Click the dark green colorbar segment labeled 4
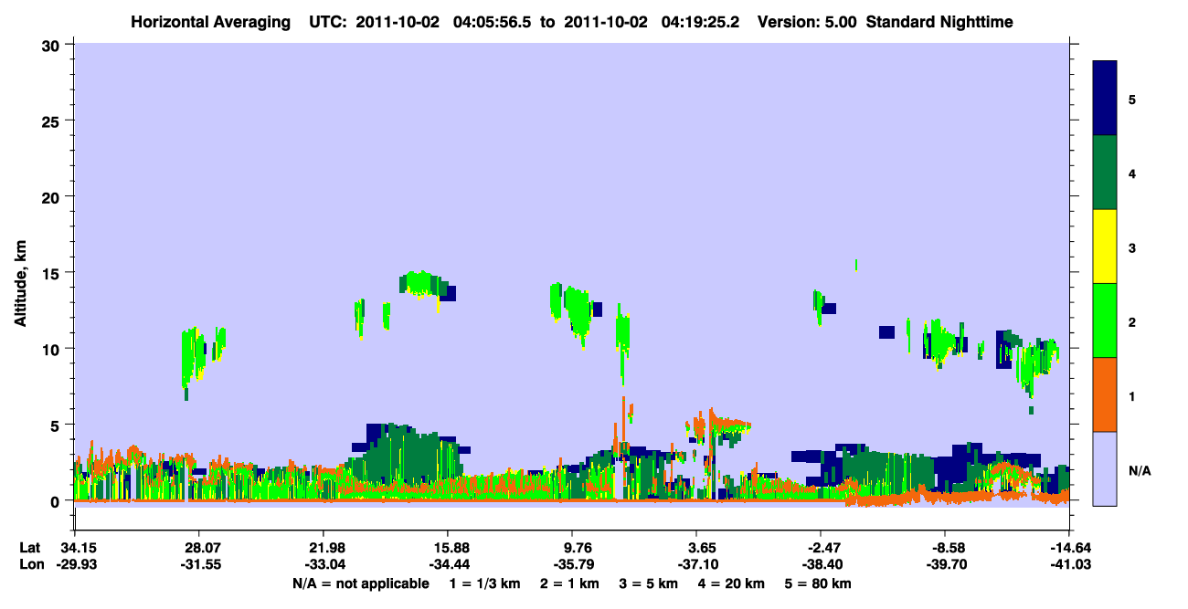Viewport: 1188px width, 609px height. [x=1105, y=173]
